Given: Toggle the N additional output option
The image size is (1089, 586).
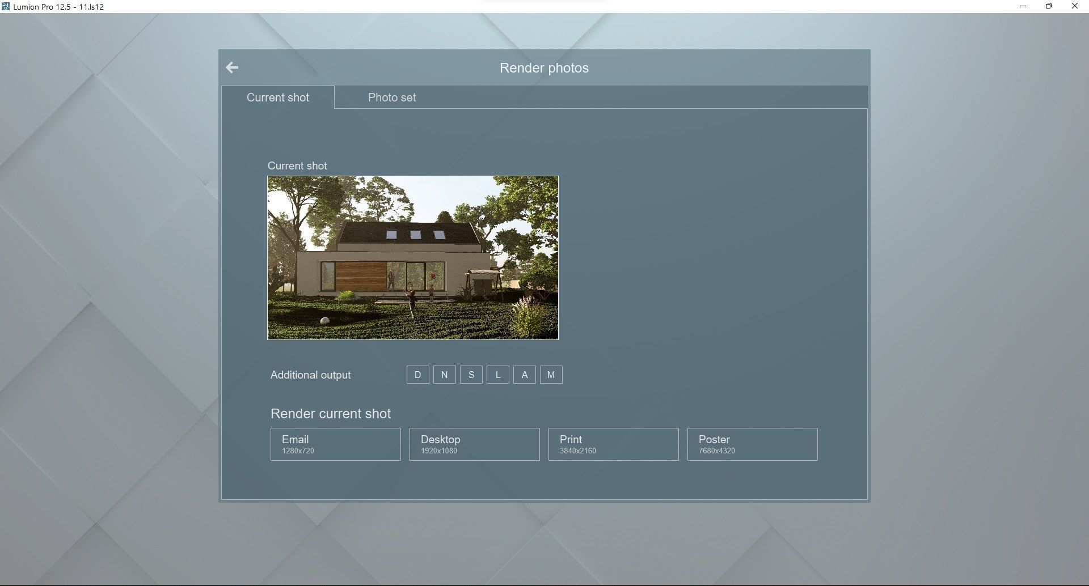Looking at the screenshot, I should pos(445,375).
